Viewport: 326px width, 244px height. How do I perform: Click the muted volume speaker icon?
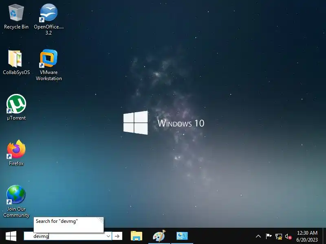point(289,236)
